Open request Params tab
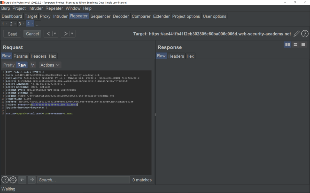 click(x=21, y=56)
